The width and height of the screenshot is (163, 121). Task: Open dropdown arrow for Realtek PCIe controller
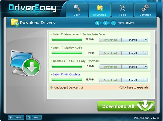tap(146, 67)
